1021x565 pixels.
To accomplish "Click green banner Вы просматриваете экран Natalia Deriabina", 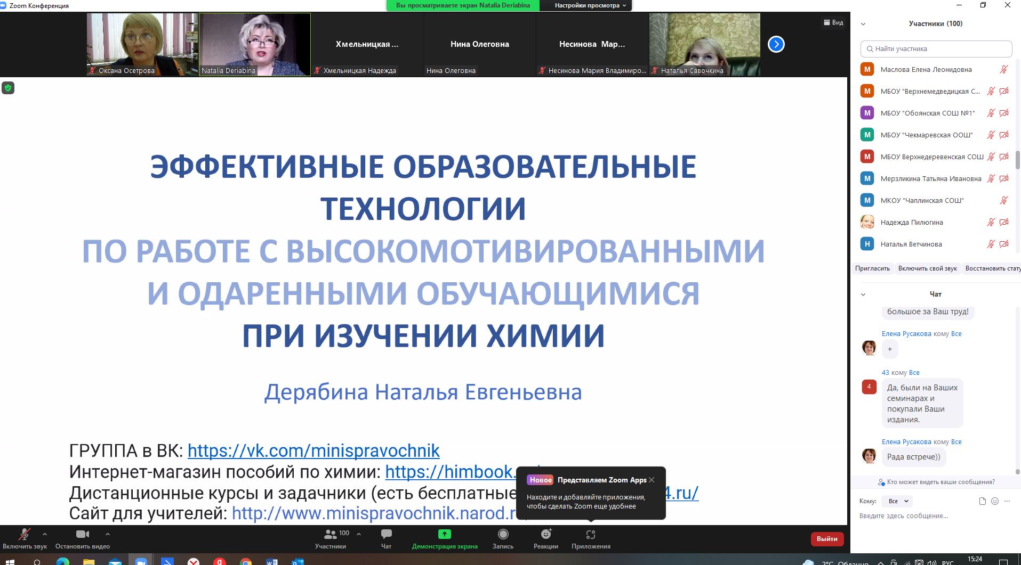I will (x=463, y=5).
